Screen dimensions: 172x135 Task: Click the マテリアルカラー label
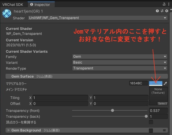point(16,84)
